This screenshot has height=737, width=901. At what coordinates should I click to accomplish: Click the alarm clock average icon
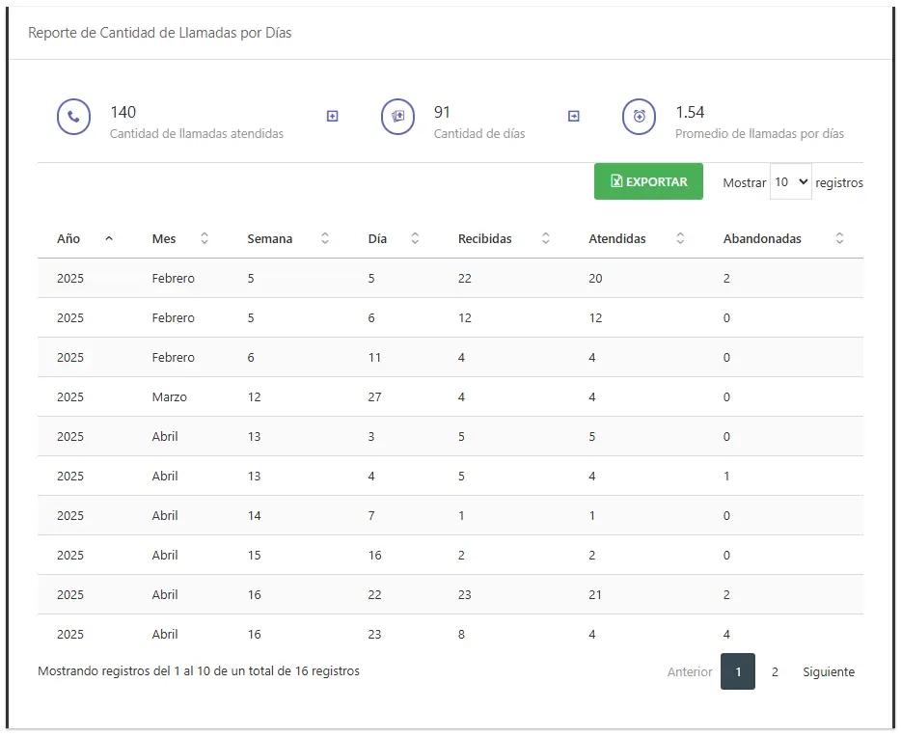tap(639, 117)
